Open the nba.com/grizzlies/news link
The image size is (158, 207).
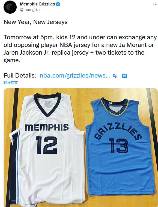(x=75, y=76)
